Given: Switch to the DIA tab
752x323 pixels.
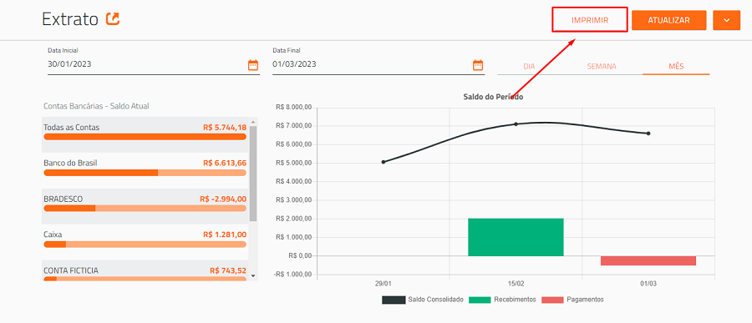Looking at the screenshot, I should (x=529, y=67).
